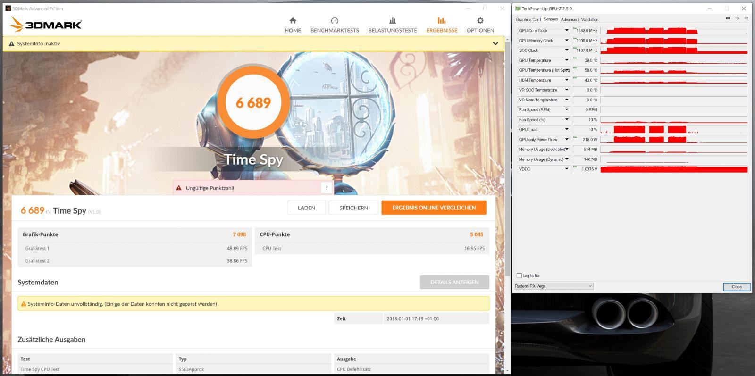Open OPTIONEN settings section

480,25
